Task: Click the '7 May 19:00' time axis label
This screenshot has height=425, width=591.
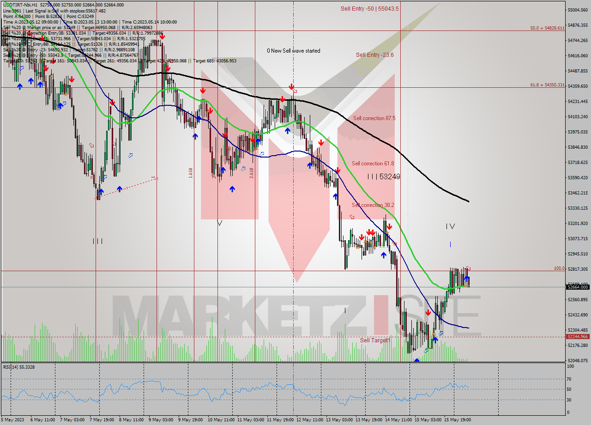Action: coord(102,420)
